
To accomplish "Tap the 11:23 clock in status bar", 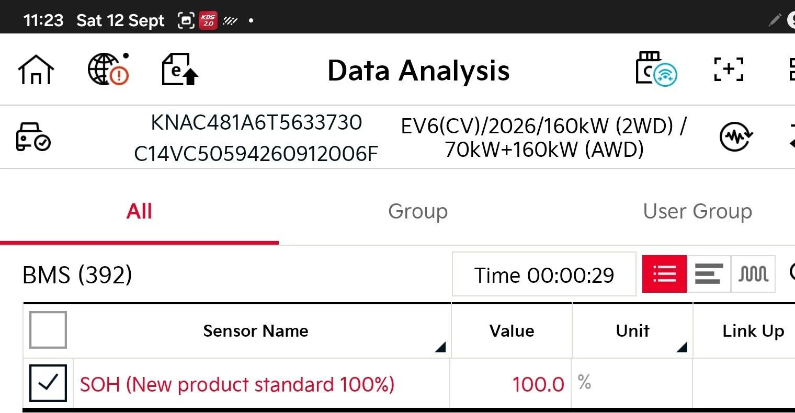I will [x=43, y=20].
